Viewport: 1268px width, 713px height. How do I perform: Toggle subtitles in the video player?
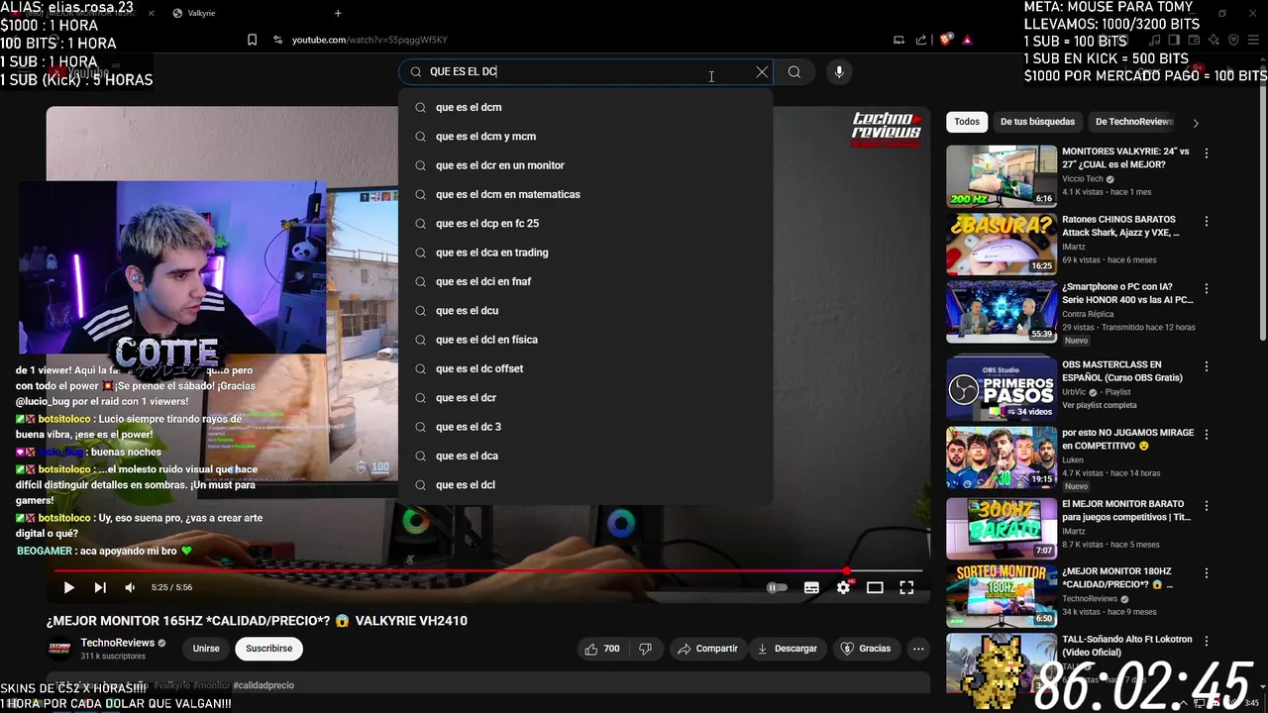pyautogui.click(x=811, y=587)
